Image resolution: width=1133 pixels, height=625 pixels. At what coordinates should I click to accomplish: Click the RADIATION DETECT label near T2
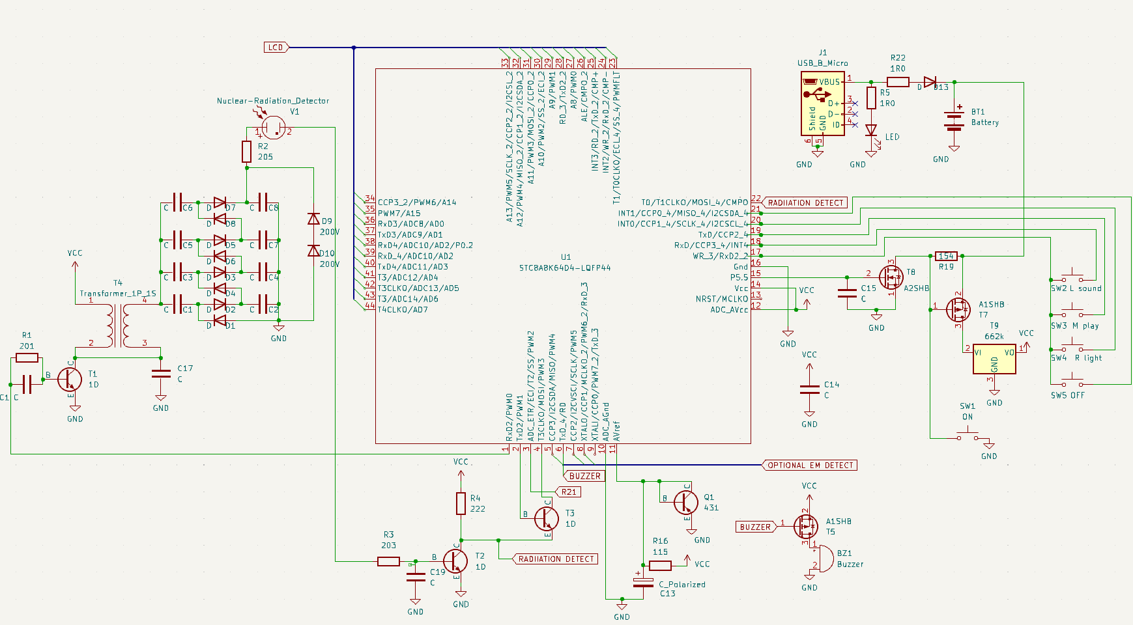click(x=556, y=559)
